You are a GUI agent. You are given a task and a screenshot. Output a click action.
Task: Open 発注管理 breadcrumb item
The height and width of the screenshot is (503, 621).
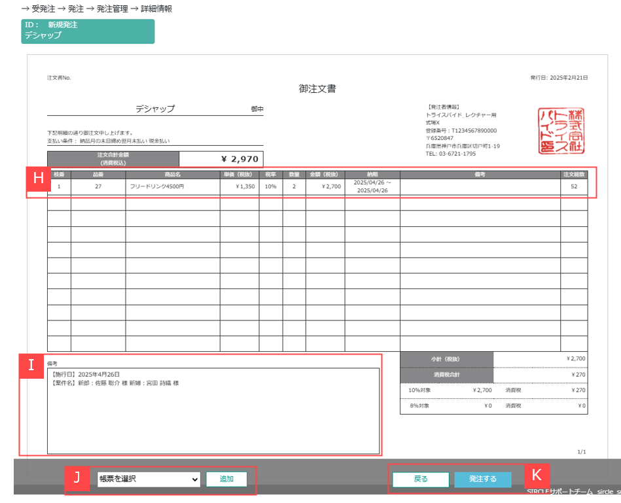[x=111, y=9]
